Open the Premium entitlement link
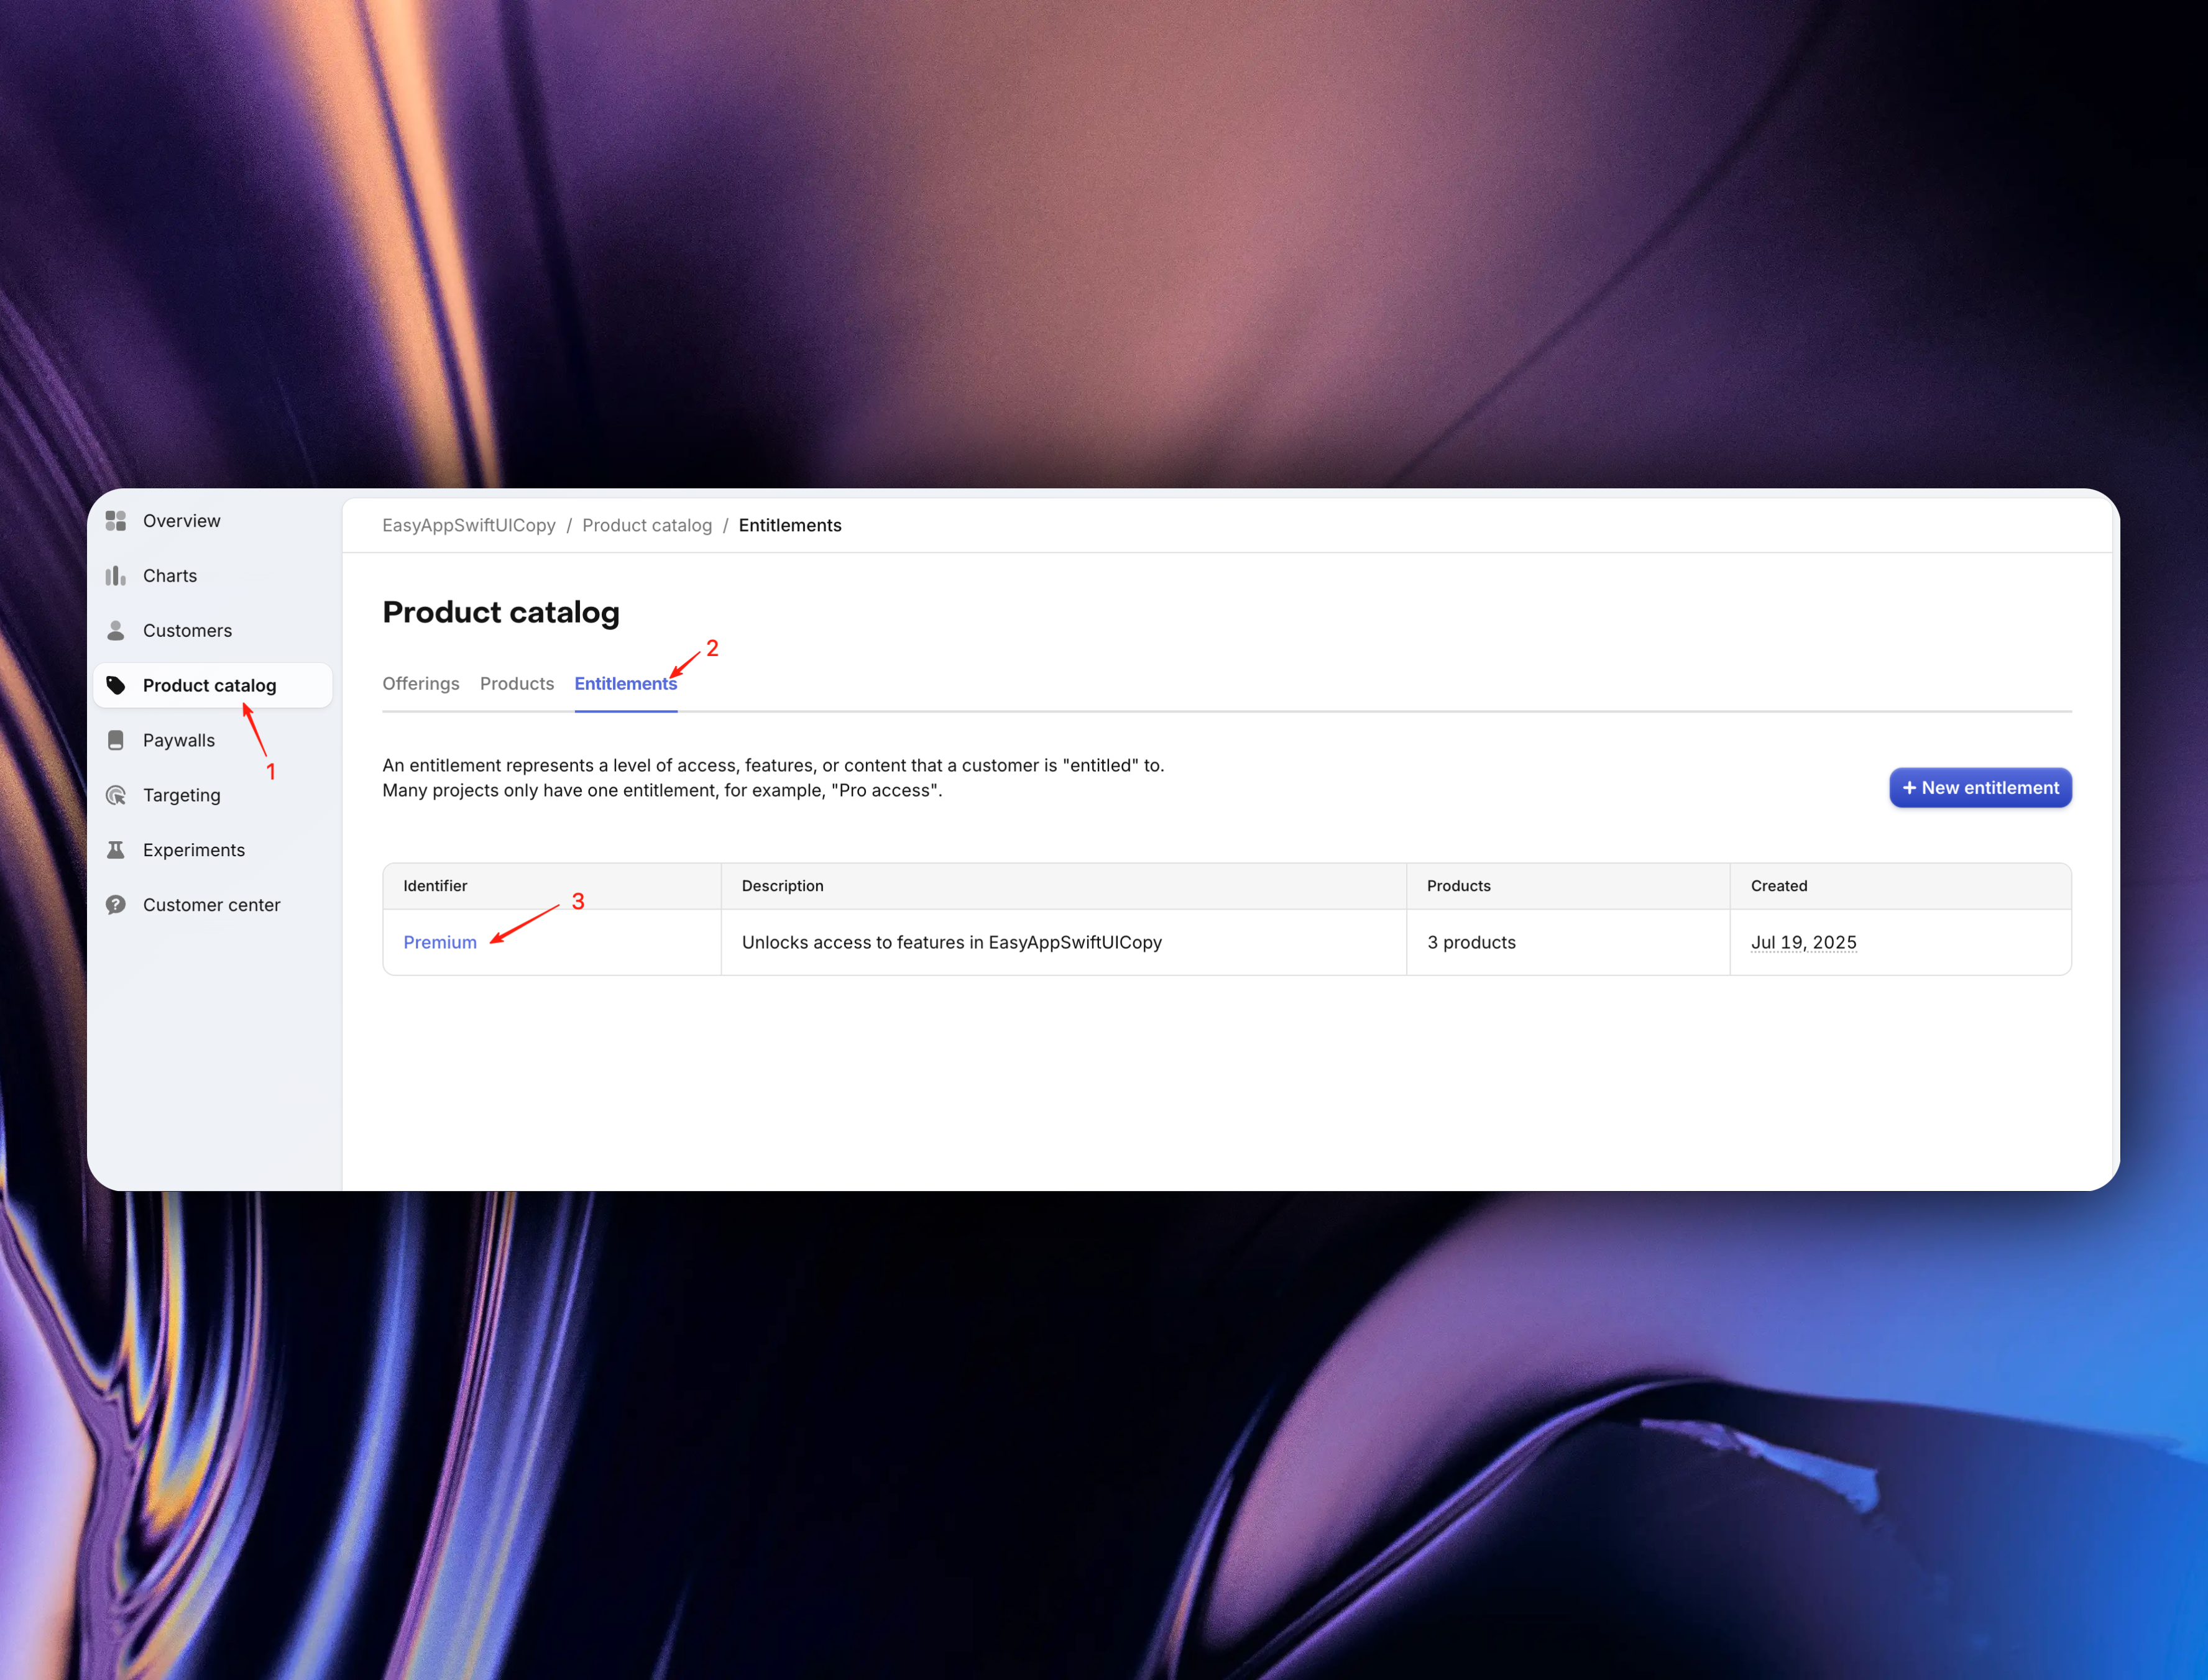2208x1680 pixels. [440, 943]
